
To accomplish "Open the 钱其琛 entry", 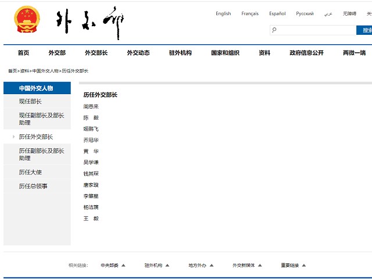I will [x=91, y=174].
